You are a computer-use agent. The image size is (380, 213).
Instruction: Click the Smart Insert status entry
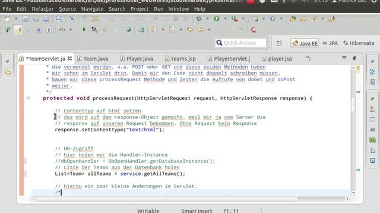197,211
